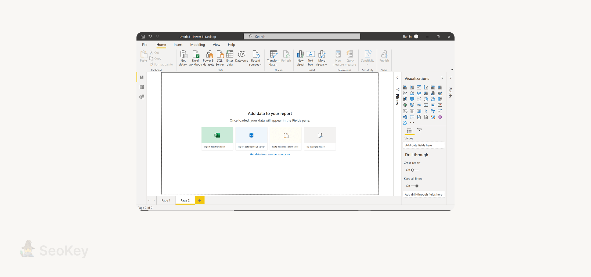The image size is (591, 277).
Task: Expand the Fields pane chevron
Action: pos(451,78)
